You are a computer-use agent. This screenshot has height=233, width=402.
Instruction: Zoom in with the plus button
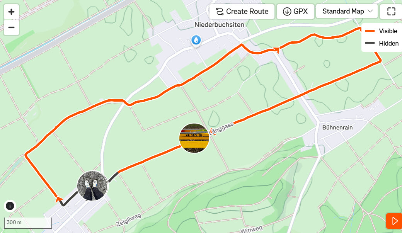point(11,12)
